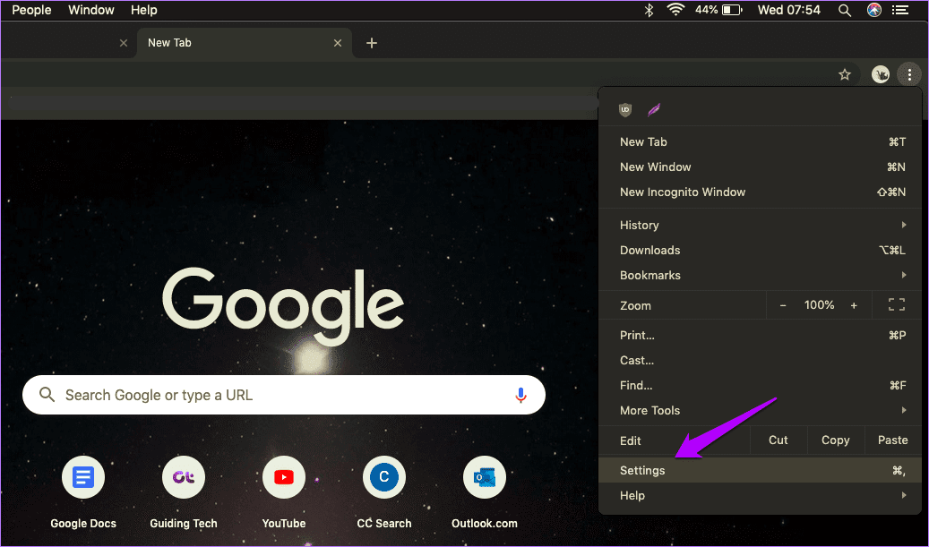Open Downloads from the menu

[761, 250]
